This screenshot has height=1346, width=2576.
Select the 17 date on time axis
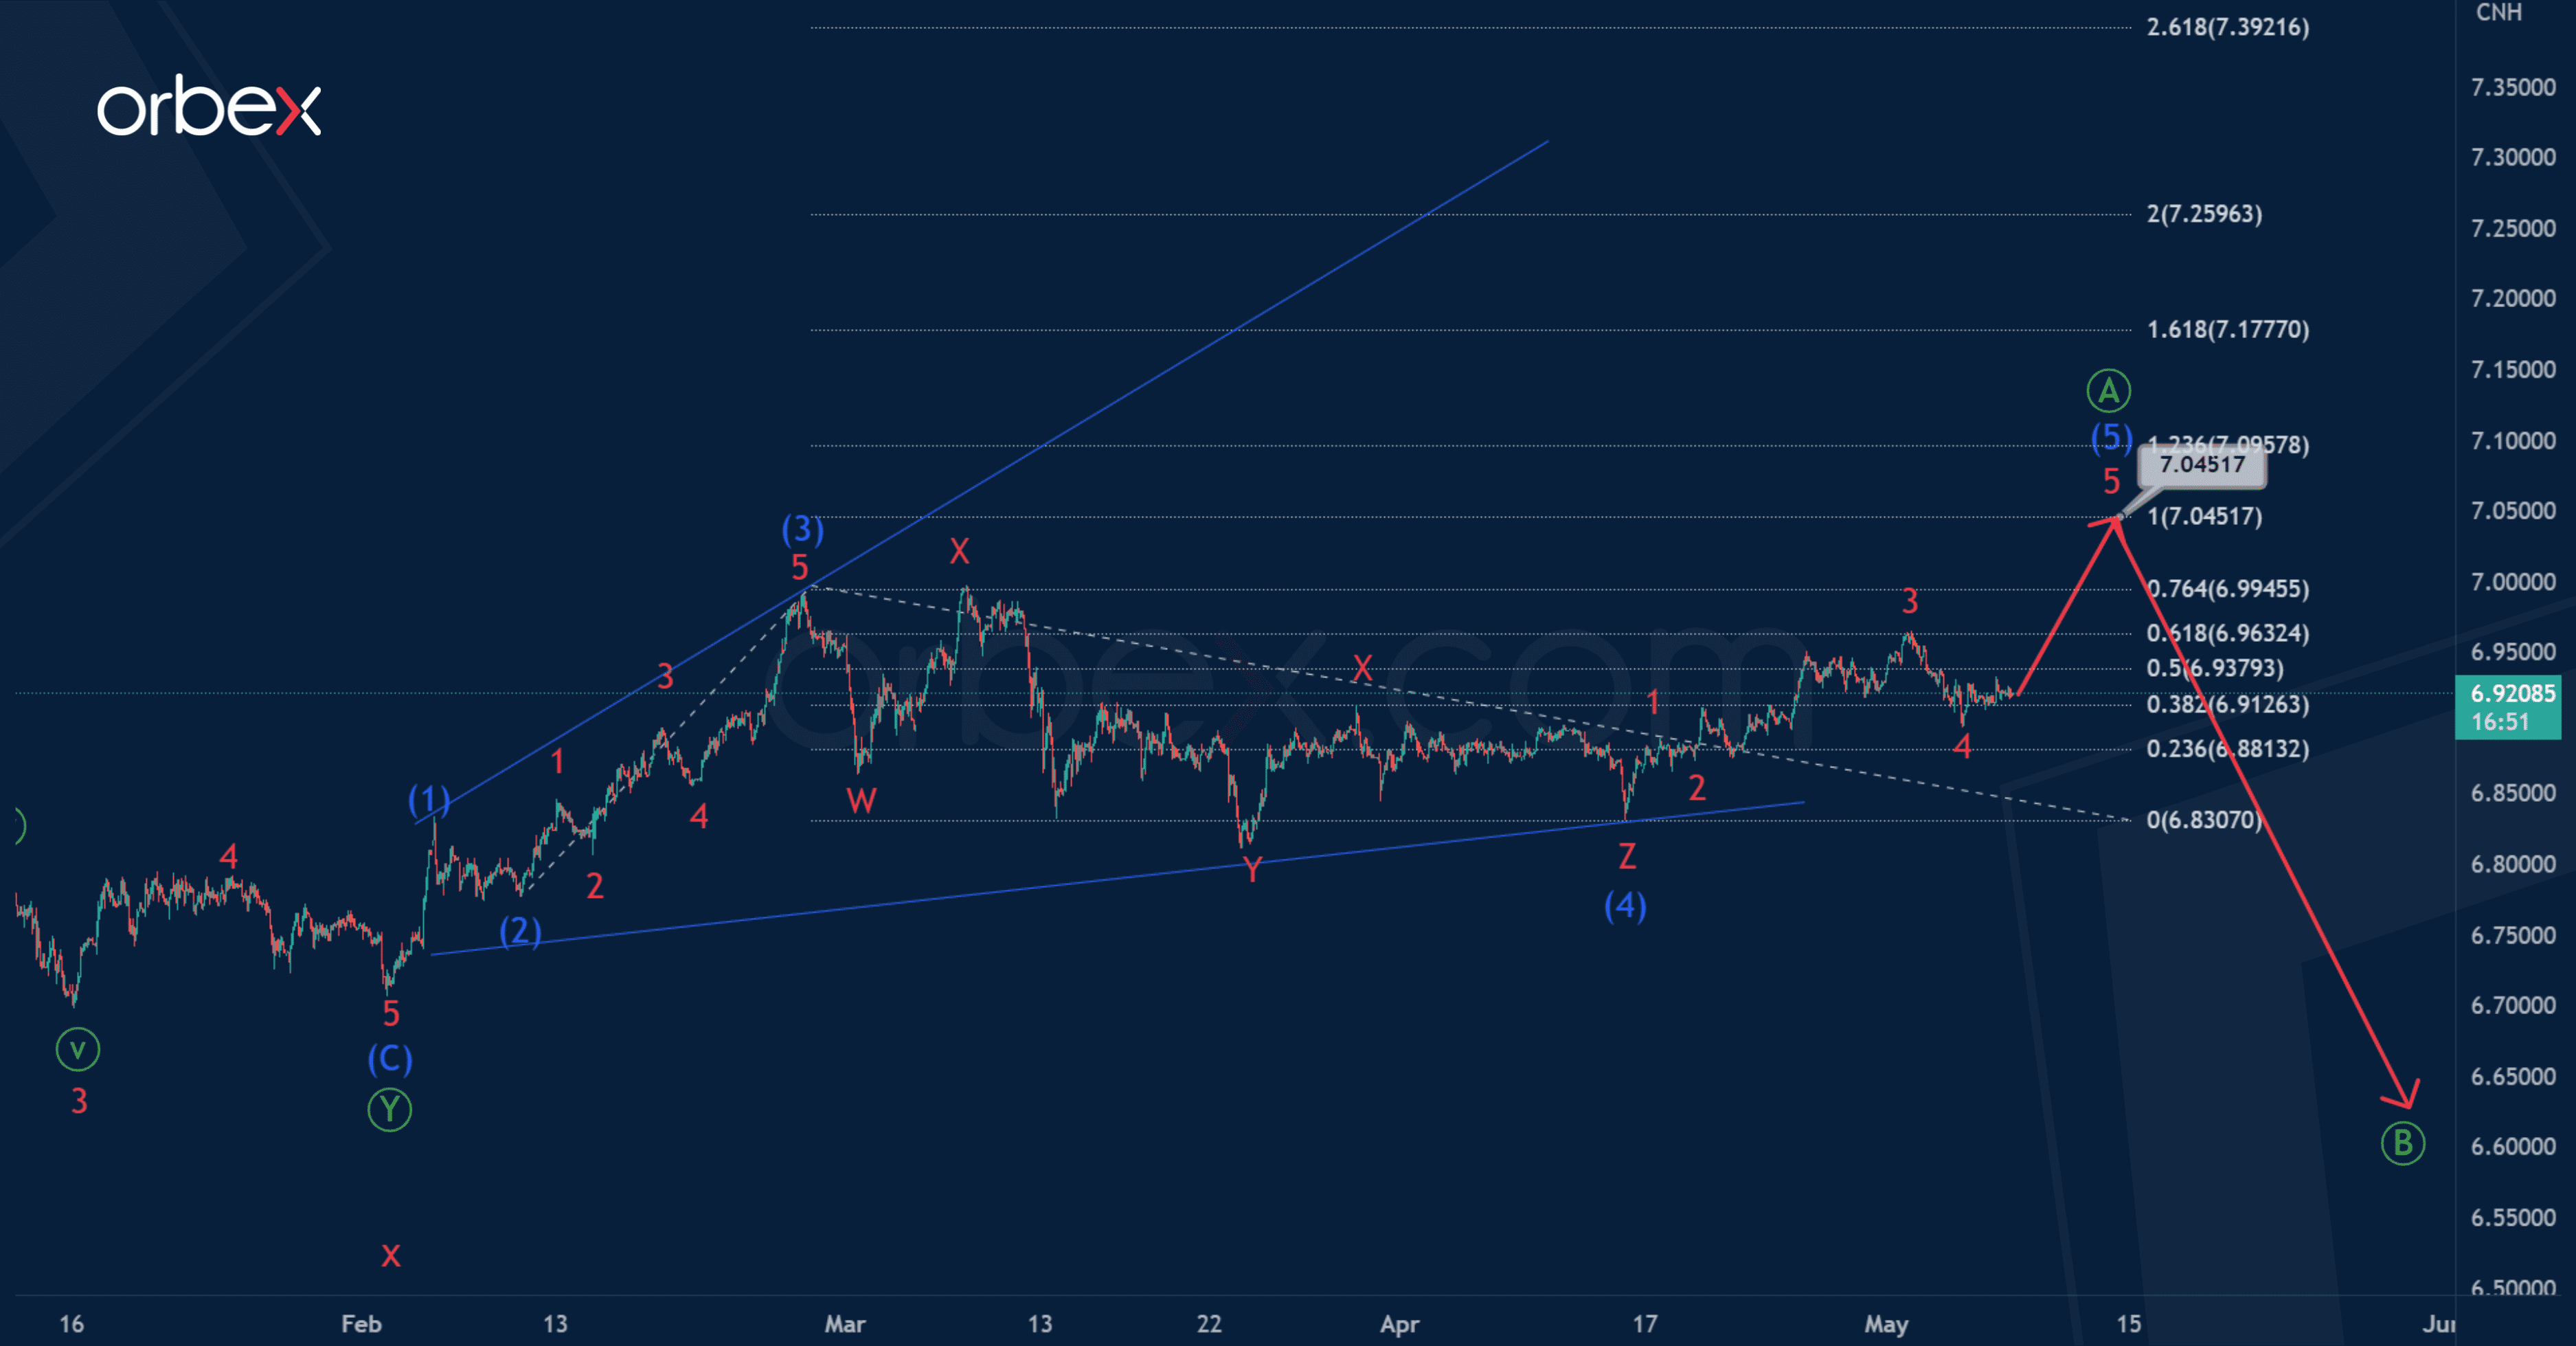(1644, 1324)
